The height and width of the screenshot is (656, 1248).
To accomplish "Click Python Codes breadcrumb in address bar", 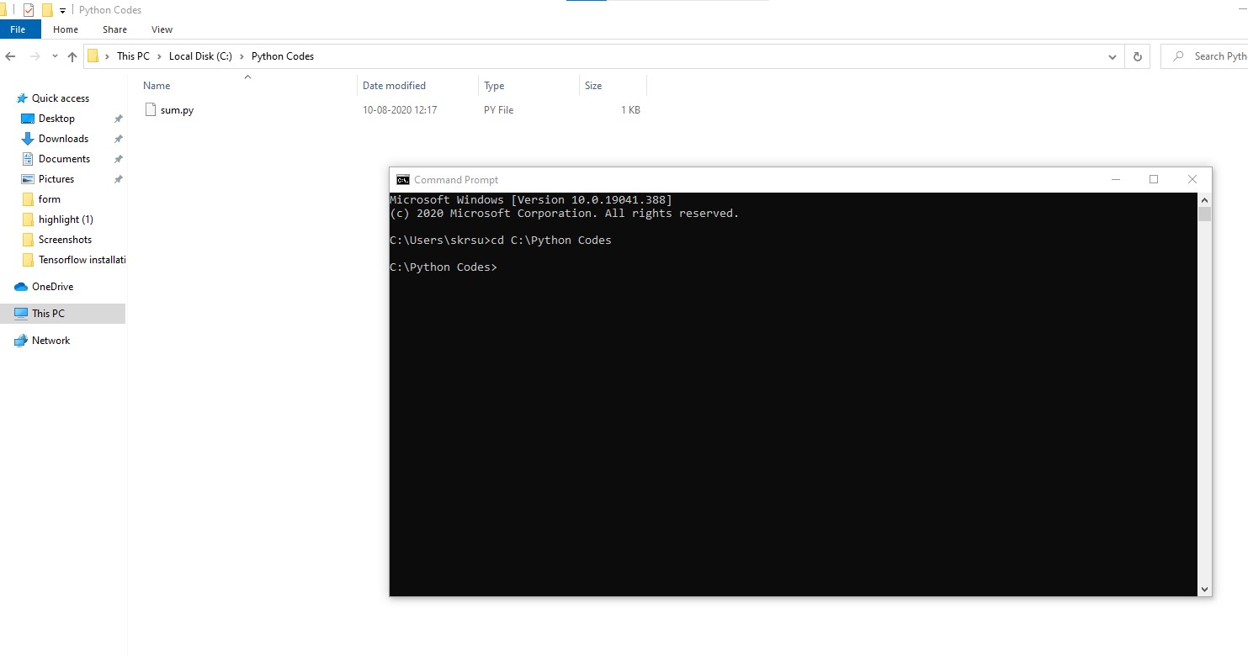I will 283,56.
